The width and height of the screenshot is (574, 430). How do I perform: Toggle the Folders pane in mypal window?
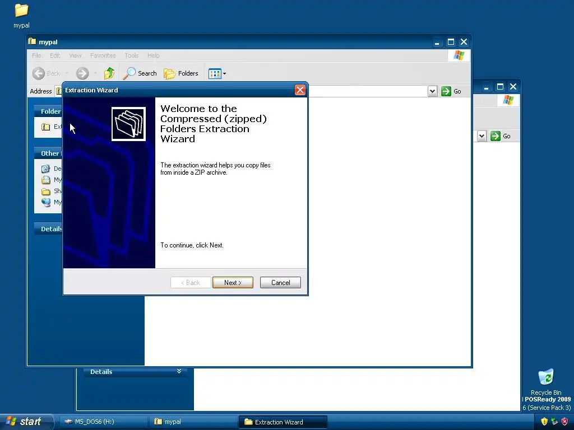tap(181, 73)
